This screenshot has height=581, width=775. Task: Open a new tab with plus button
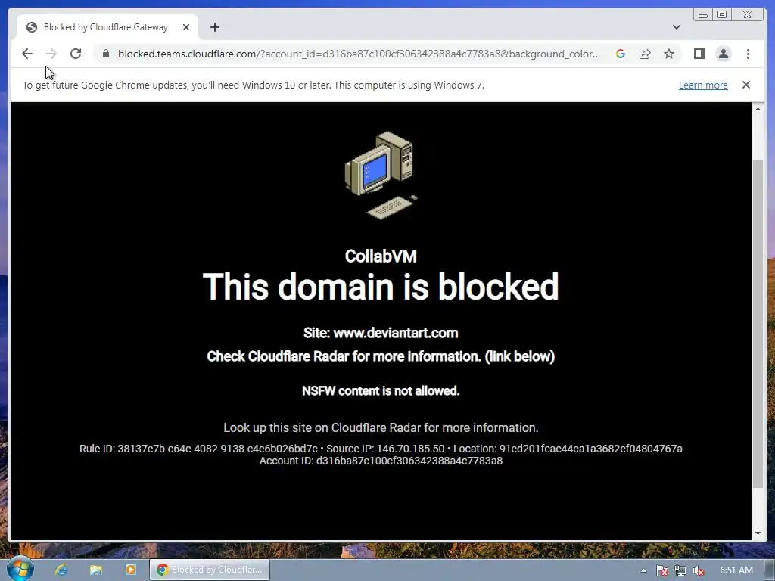pos(214,27)
